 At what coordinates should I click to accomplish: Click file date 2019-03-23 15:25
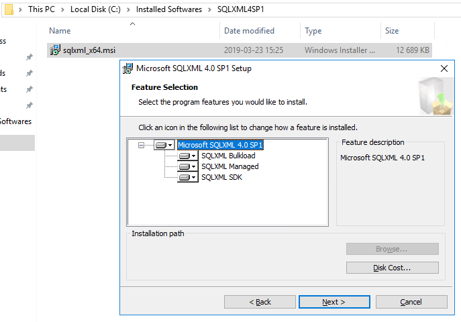254,50
